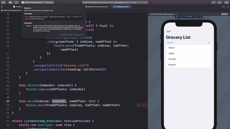The height and width of the screenshot is (129, 230).
Task: Click line number 25 in the gutter
Action: click(8, 42)
